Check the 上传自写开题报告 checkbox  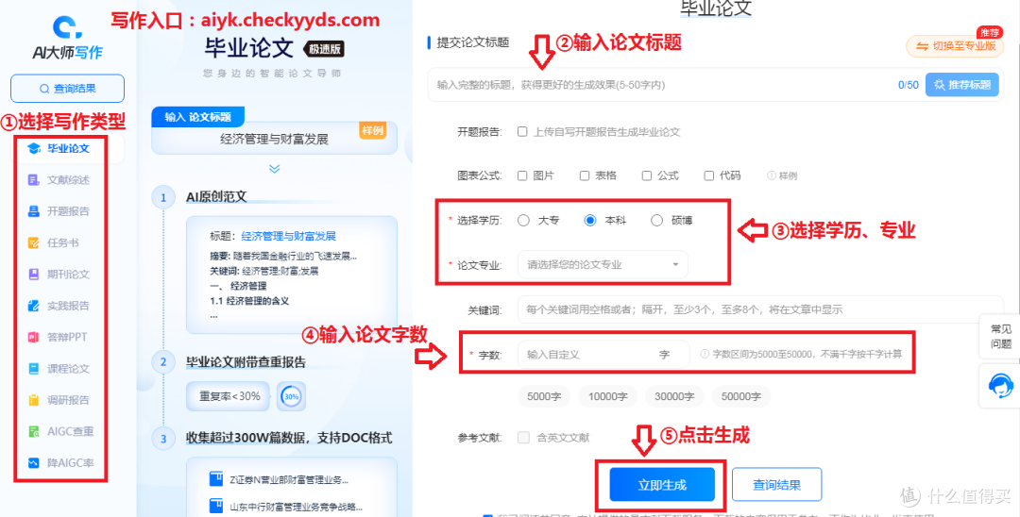tap(522, 132)
